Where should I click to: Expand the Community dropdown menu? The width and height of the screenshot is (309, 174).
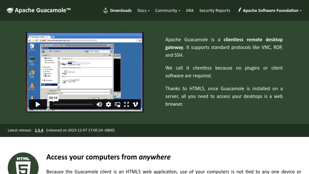click(x=167, y=10)
